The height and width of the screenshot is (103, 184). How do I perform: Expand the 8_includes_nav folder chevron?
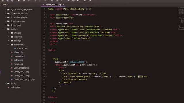click(x=5, y=21)
